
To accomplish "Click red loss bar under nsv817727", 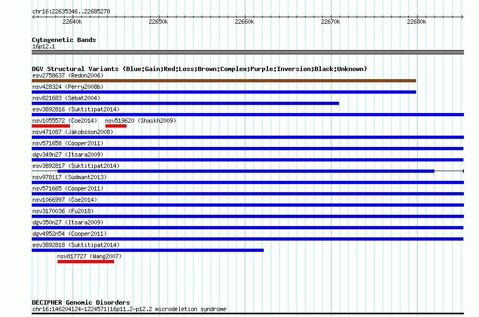I will (x=86, y=262).
